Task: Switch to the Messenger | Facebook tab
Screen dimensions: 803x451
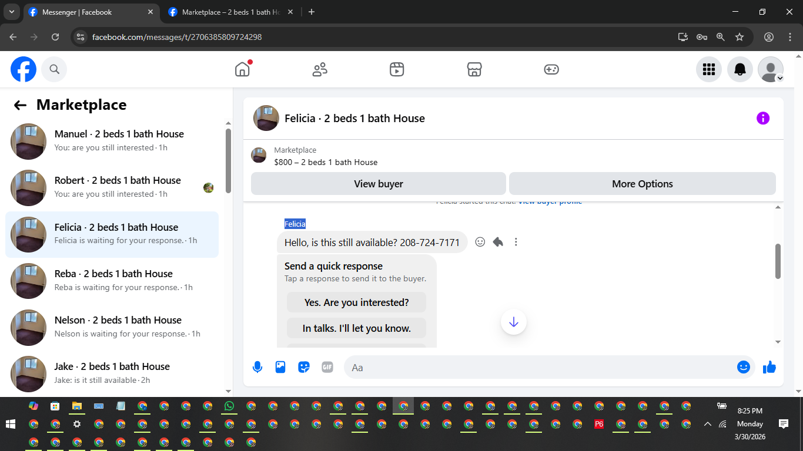Action: (91, 12)
